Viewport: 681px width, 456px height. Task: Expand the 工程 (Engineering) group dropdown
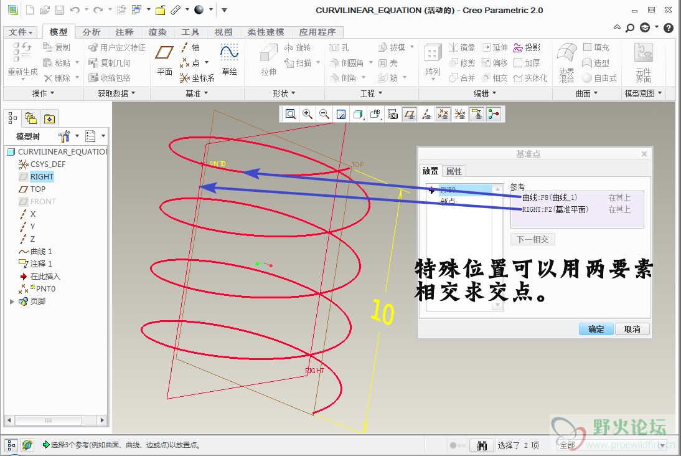tap(372, 93)
